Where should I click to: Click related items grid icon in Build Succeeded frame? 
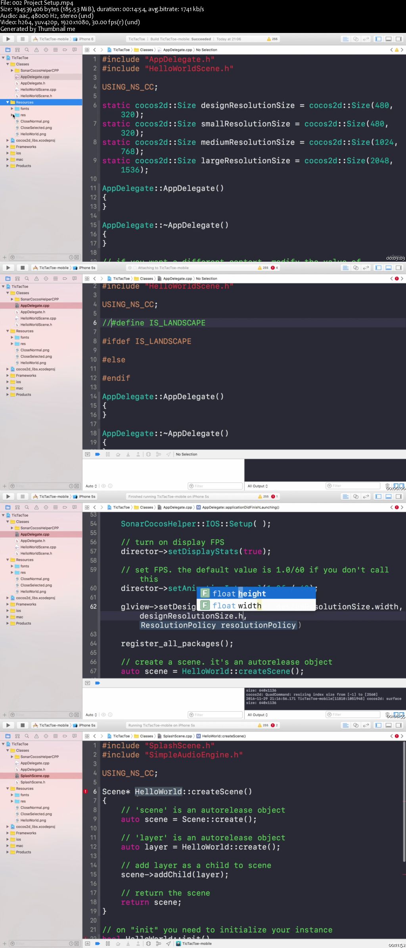click(x=87, y=50)
